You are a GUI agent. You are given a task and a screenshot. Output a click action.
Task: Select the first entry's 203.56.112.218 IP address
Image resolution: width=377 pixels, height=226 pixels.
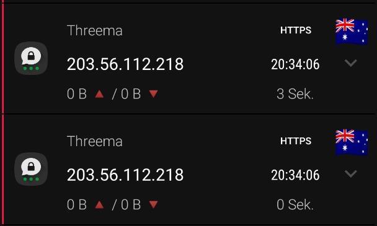tap(125, 64)
